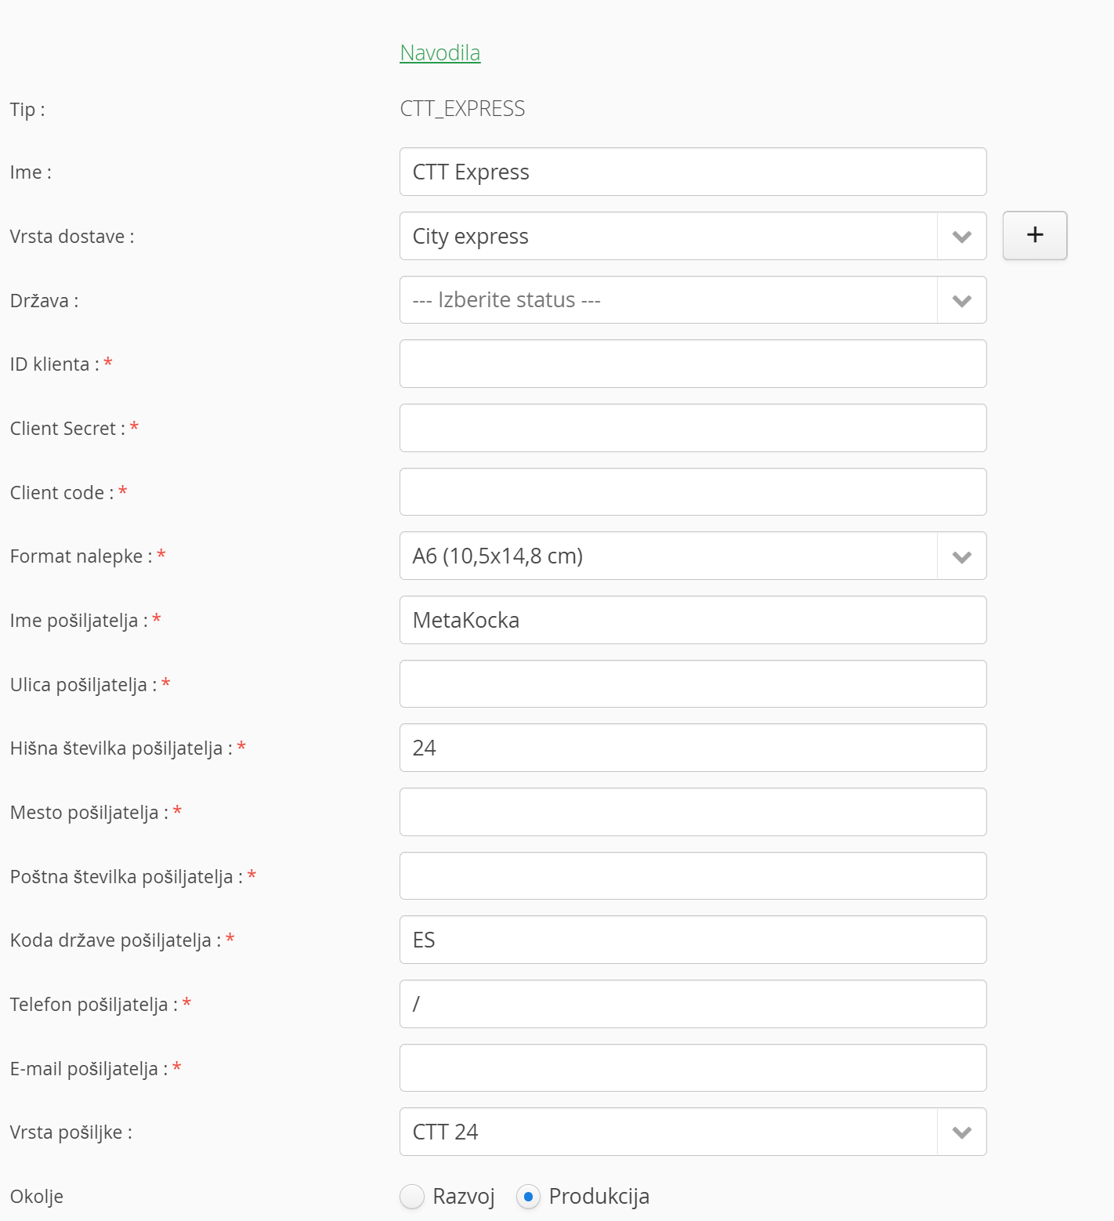Expand the Država dropdown arrow
The width and height of the screenshot is (1114, 1221).
[x=962, y=300]
